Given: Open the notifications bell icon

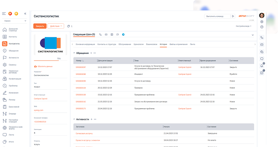Looking at the screenshot, I should click(x=262, y=66).
